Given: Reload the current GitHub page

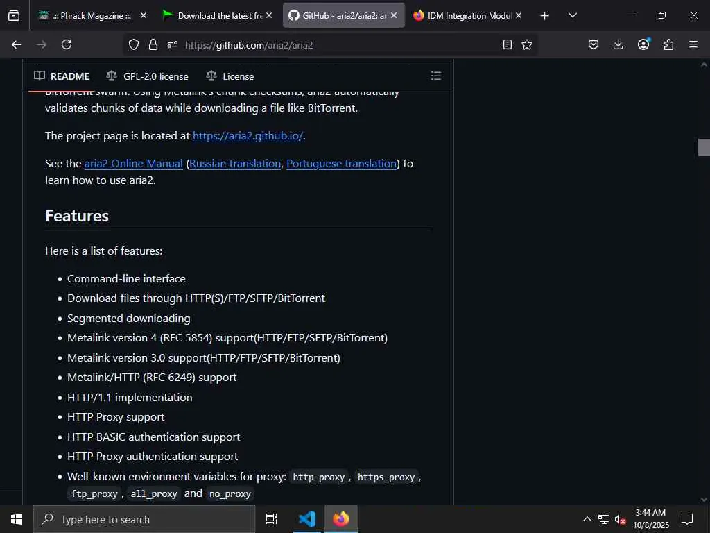Looking at the screenshot, I should pos(67,44).
